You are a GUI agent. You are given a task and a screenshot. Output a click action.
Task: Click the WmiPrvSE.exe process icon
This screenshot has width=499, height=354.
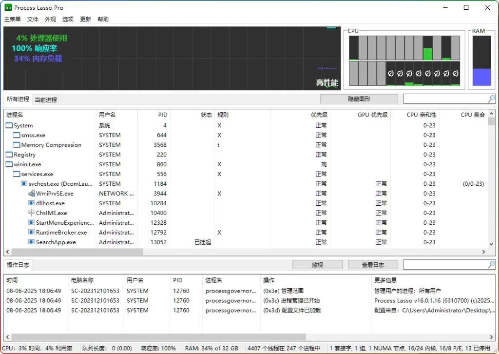(31, 193)
